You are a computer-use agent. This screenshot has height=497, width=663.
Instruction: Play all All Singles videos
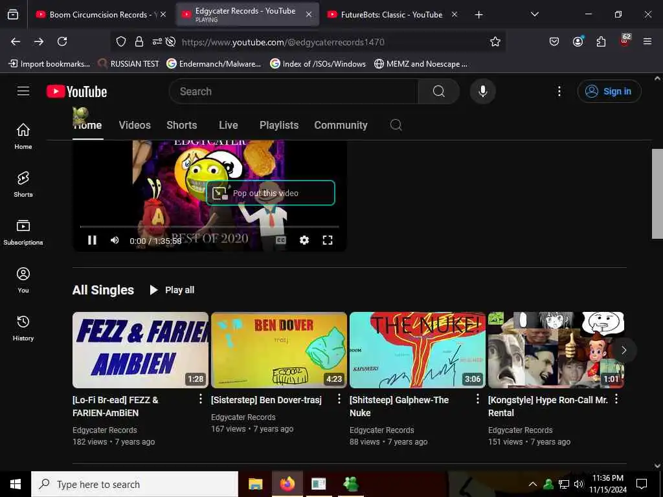(x=172, y=290)
